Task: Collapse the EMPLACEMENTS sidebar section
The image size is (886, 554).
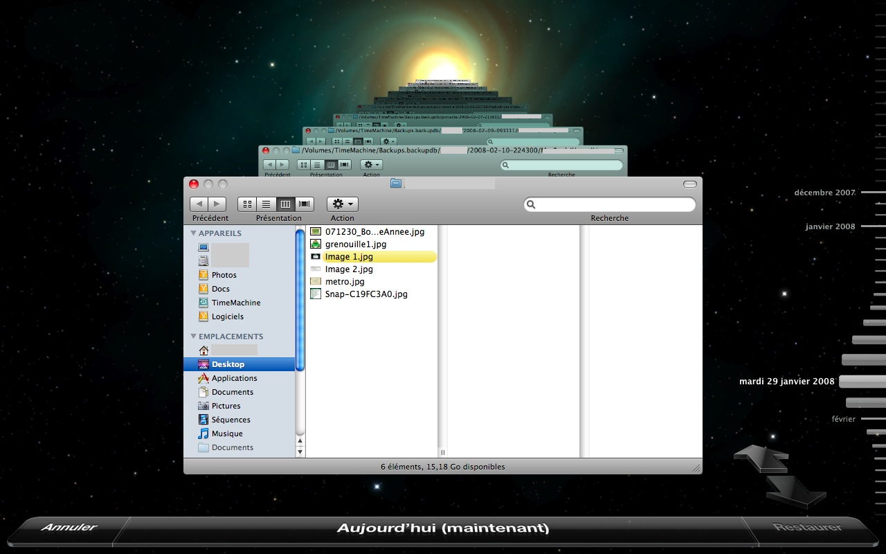Action: (x=194, y=337)
